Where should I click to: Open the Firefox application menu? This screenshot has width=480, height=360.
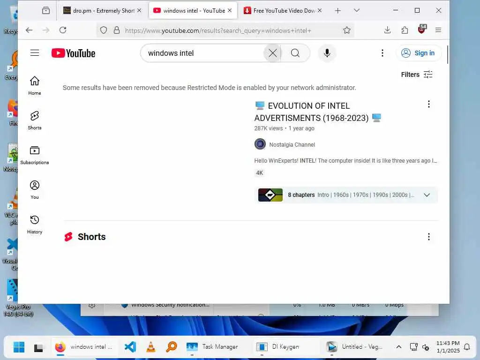[438, 30]
